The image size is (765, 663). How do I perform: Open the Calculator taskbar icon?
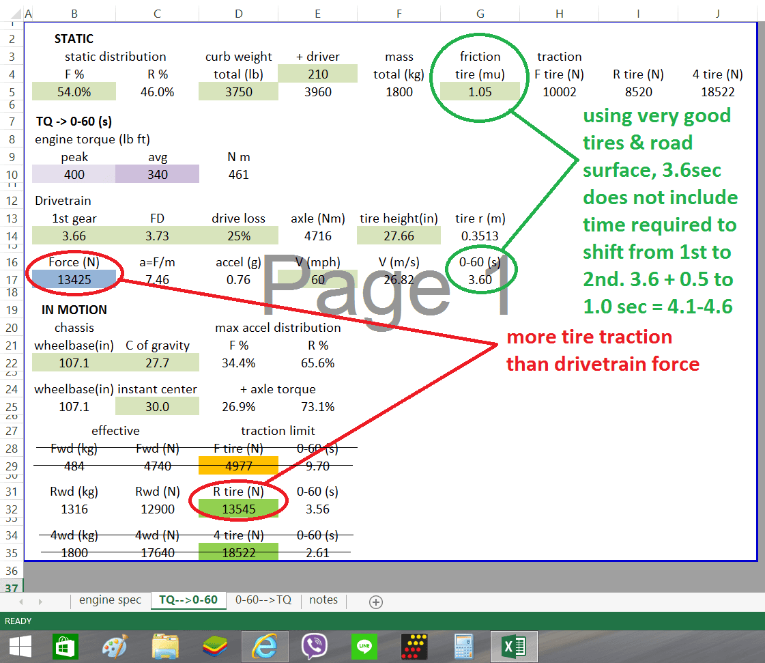pos(463,647)
